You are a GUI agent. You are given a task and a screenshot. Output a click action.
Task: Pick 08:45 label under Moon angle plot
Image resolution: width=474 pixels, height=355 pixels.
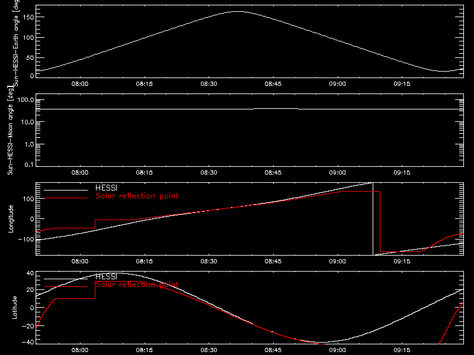coord(273,172)
